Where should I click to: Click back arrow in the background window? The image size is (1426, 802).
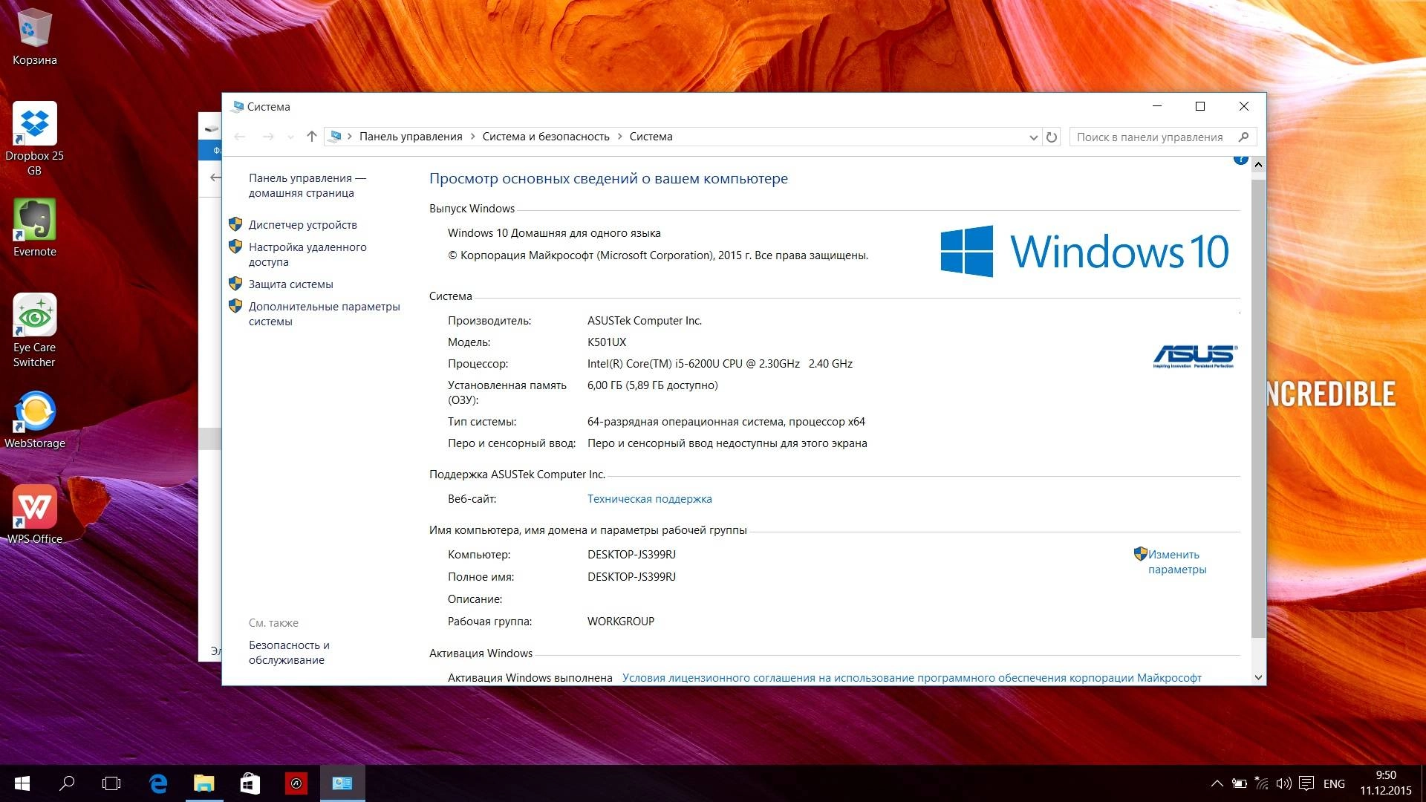[x=215, y=177]
